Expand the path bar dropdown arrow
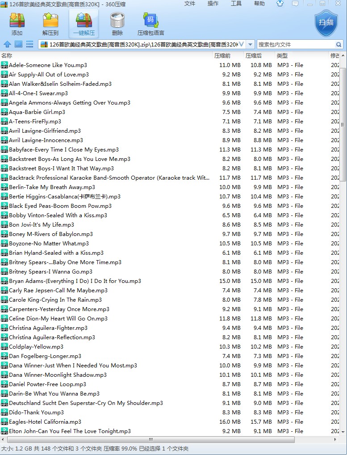347x455 pixels. pyautogui.click(x=251, y=44)
